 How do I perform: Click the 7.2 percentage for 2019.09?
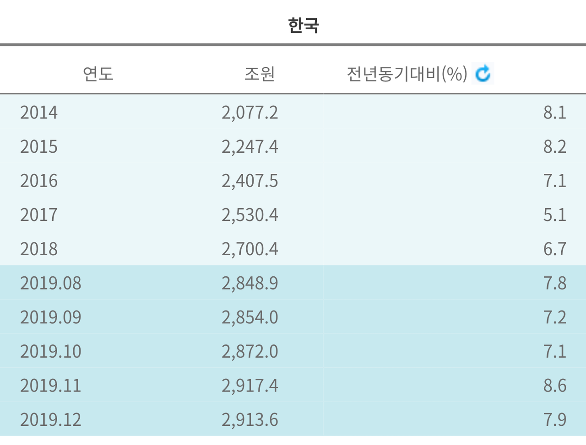(x=555, y=317)
